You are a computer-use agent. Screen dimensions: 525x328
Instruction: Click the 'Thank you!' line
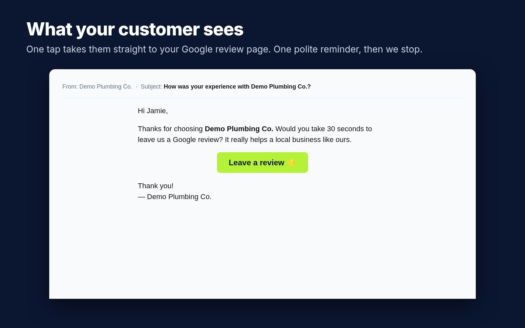(156, 186)
